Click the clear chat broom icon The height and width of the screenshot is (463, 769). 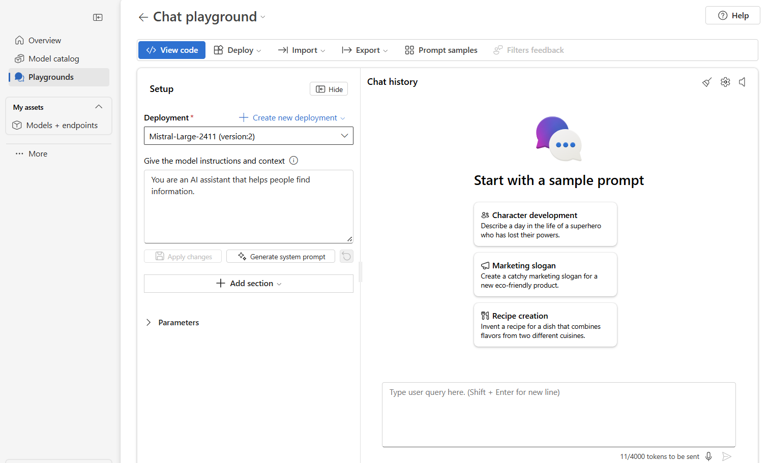click(706, 82)
